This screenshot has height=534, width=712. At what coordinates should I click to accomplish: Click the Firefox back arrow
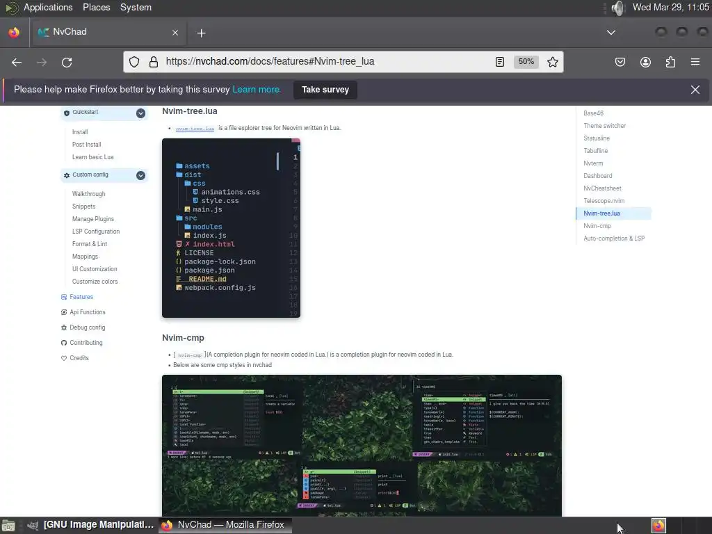(17, 62)
